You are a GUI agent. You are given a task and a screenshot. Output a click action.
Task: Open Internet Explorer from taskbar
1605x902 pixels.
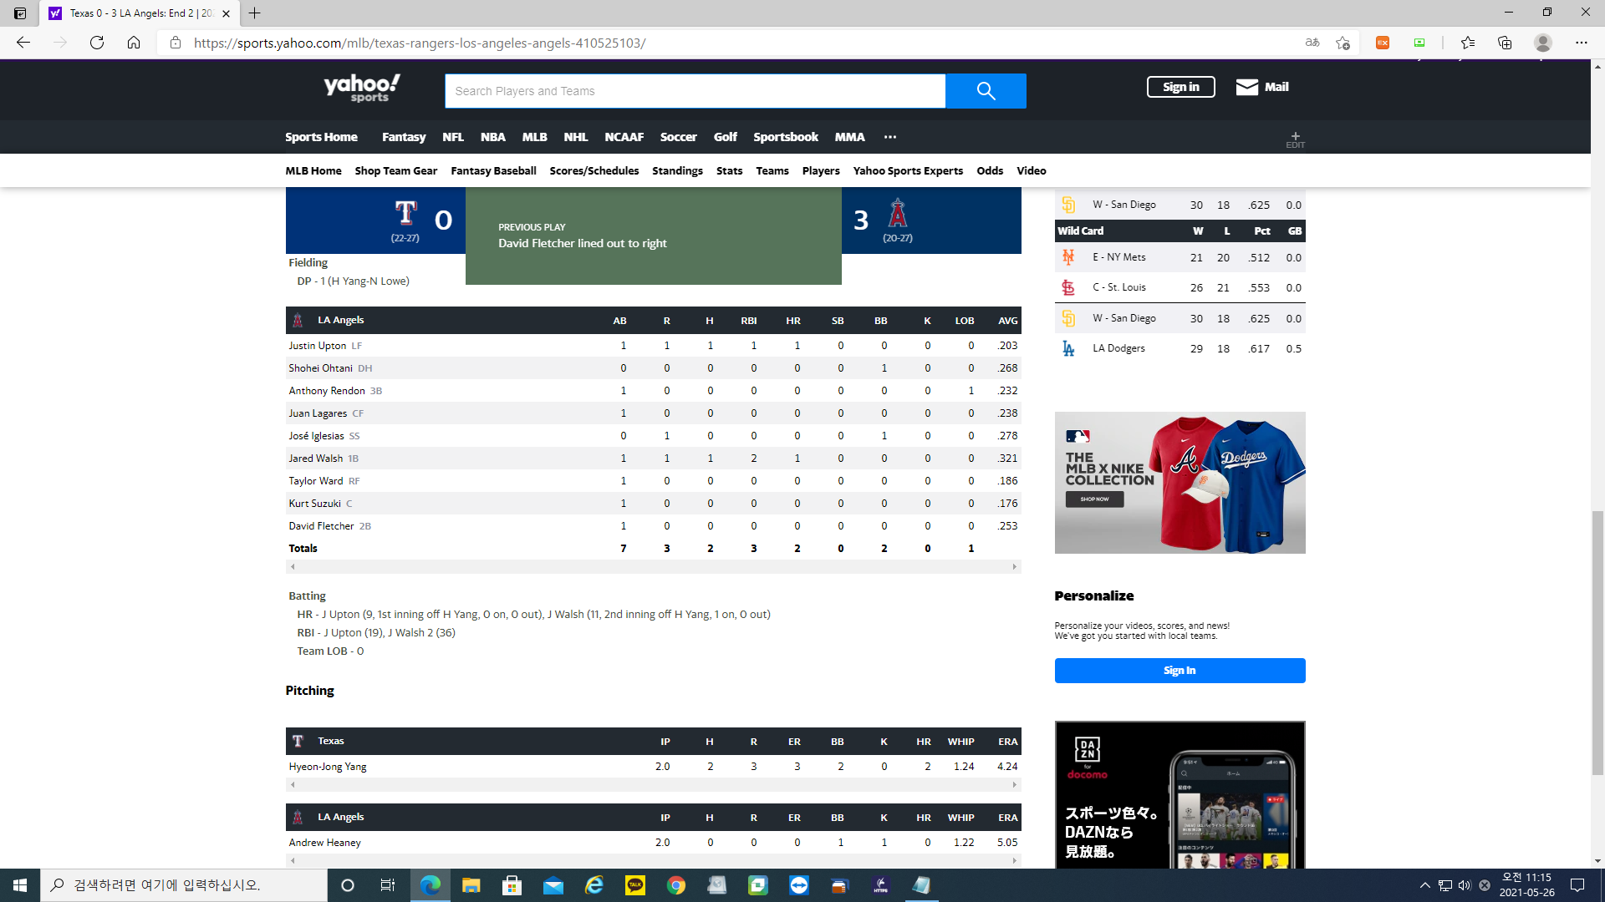(594, 885)
